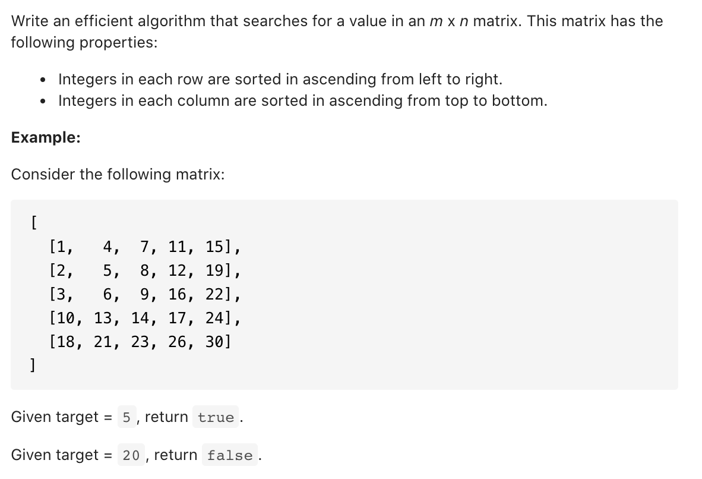
Task: Click the first bullet about row sorting
Action: (x=280, y=79)
